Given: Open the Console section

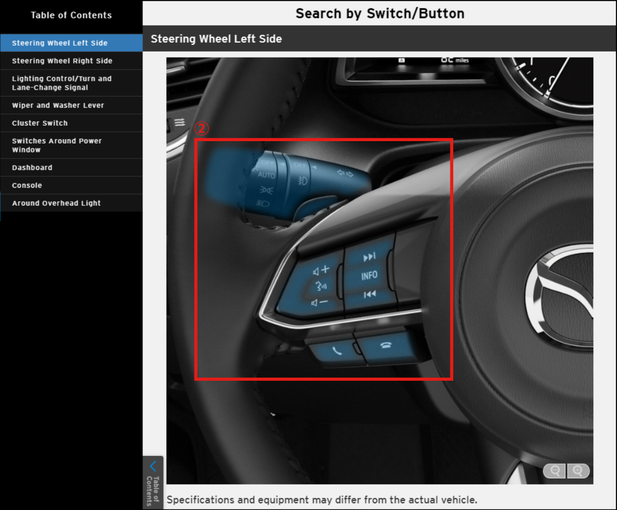Looking at the screenshot, I should 27,186.
